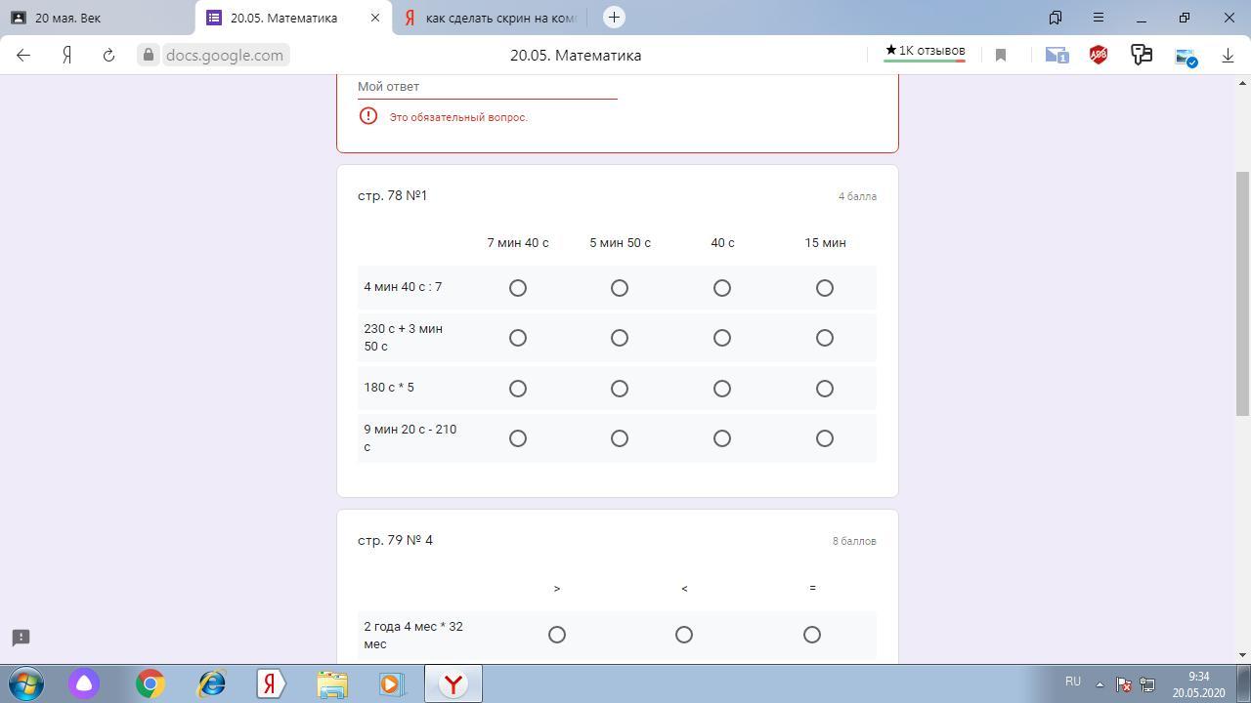Close the '20.05. Математика' tab

[374, 18]
